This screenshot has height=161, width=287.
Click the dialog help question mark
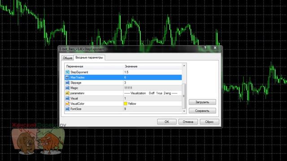coord(205,48)
